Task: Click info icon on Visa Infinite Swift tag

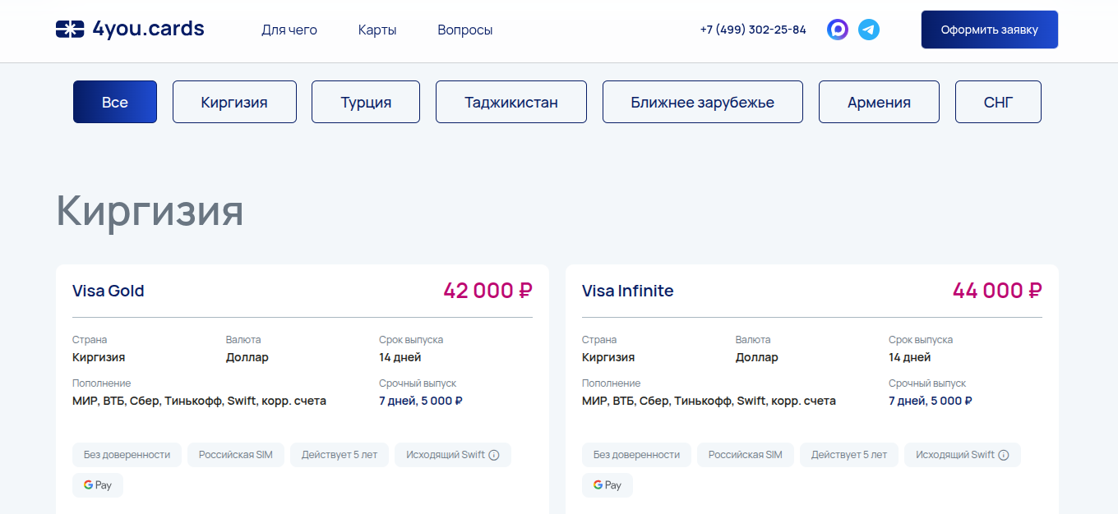Action: 1004,455
